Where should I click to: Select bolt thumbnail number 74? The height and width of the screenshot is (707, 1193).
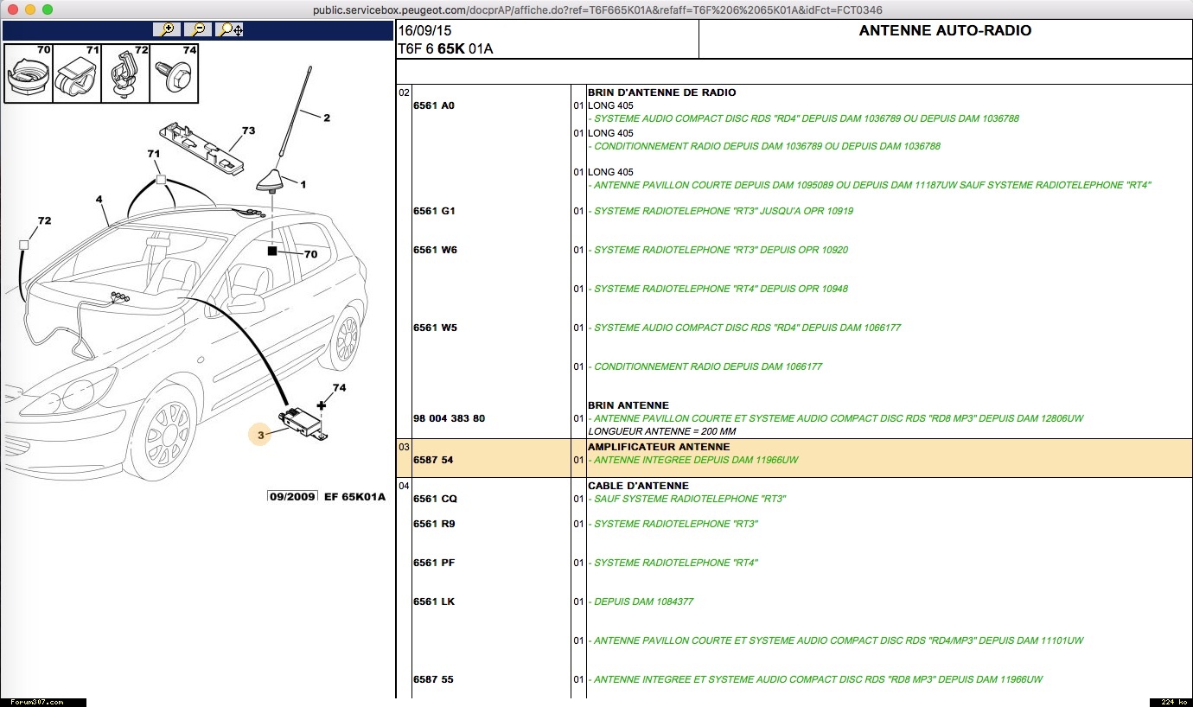[x=175, y=74]
